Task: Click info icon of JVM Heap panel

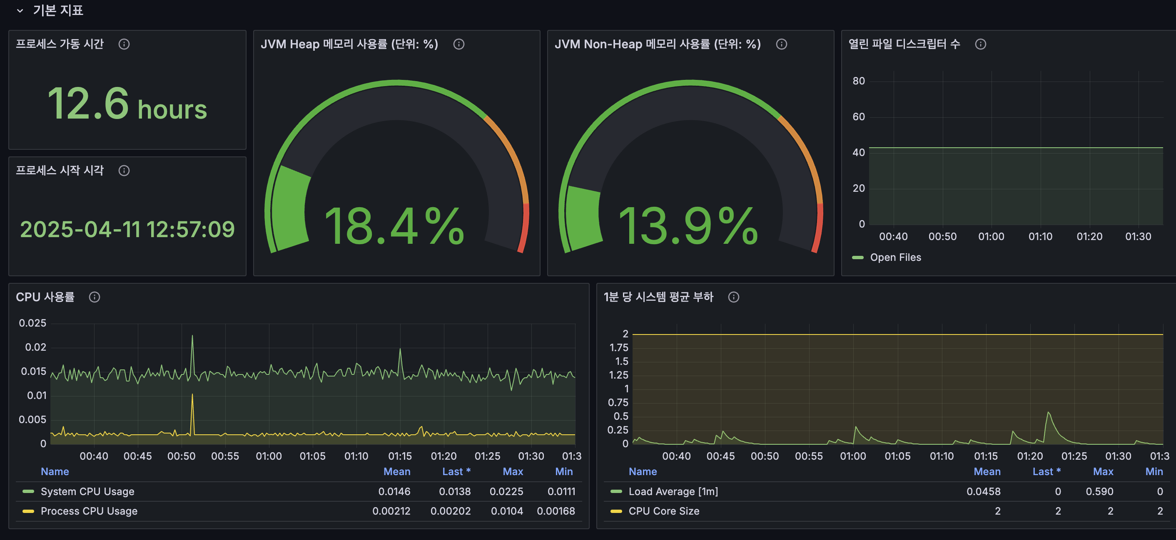Action: click(x=458, y=44)
